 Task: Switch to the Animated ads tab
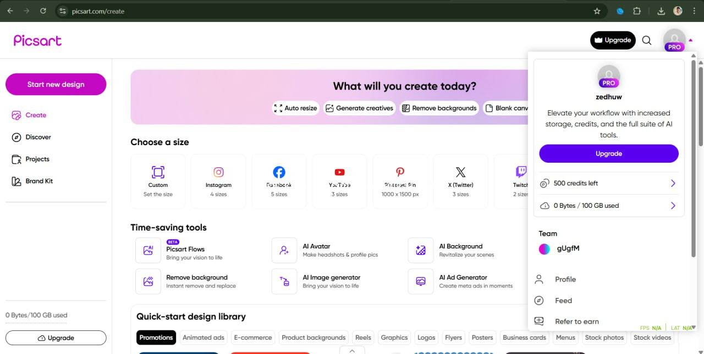click(204, 338)
